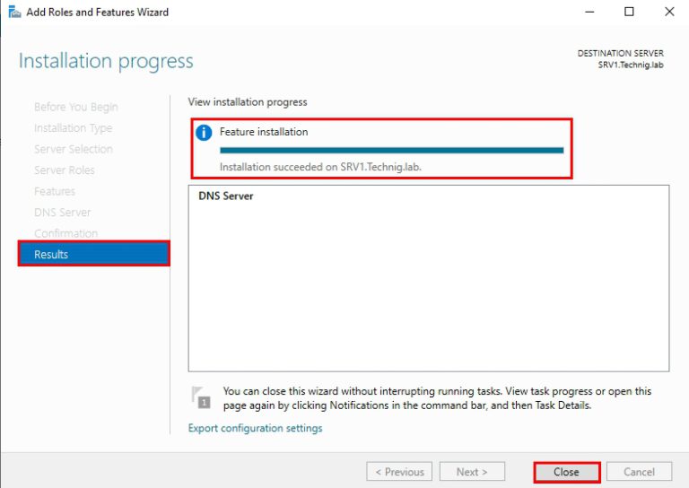Select DNS Server step in sidebar

coord(63,213)
